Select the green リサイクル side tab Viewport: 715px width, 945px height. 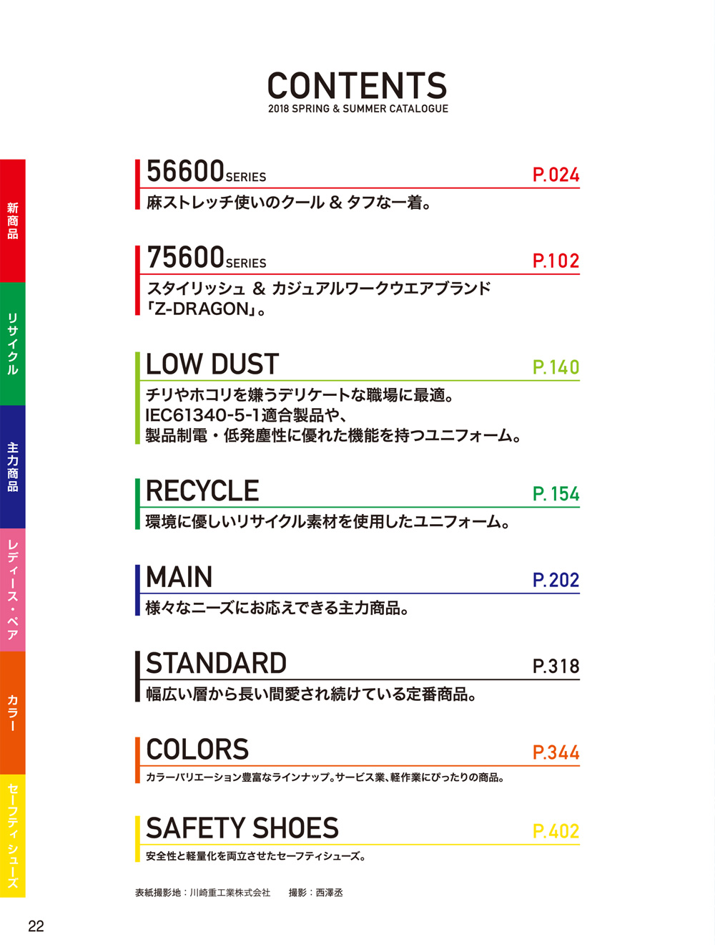[12, 344]
